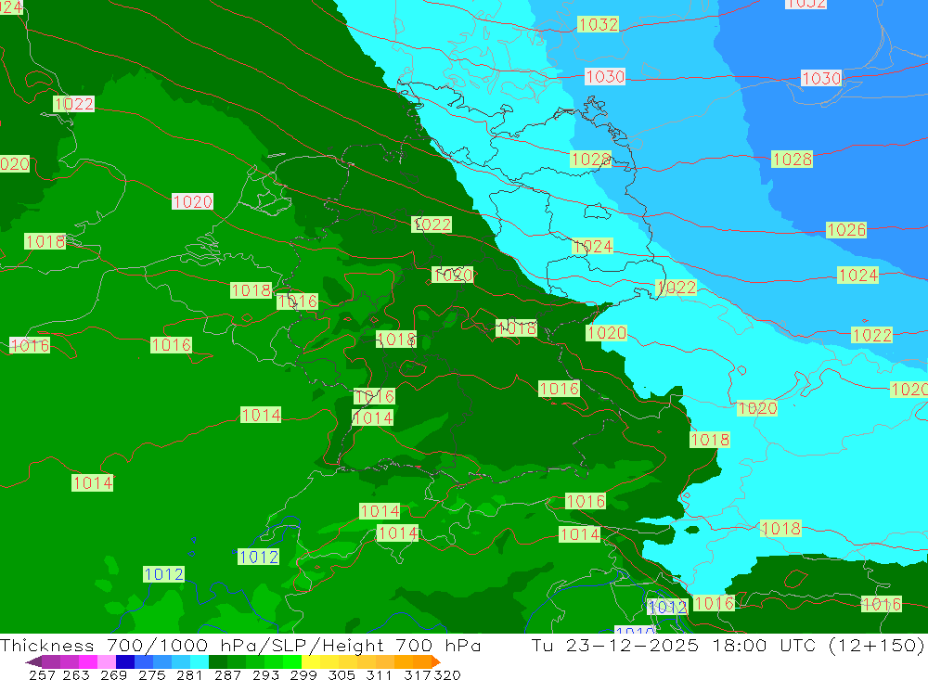The height and width of the screenshot is (680, 928).
Task: Select the darkest green swatch in the legend
Action: tap(218, 661)
